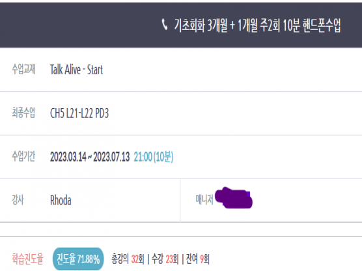Click the 총강의 text

[x=120, y=259]
